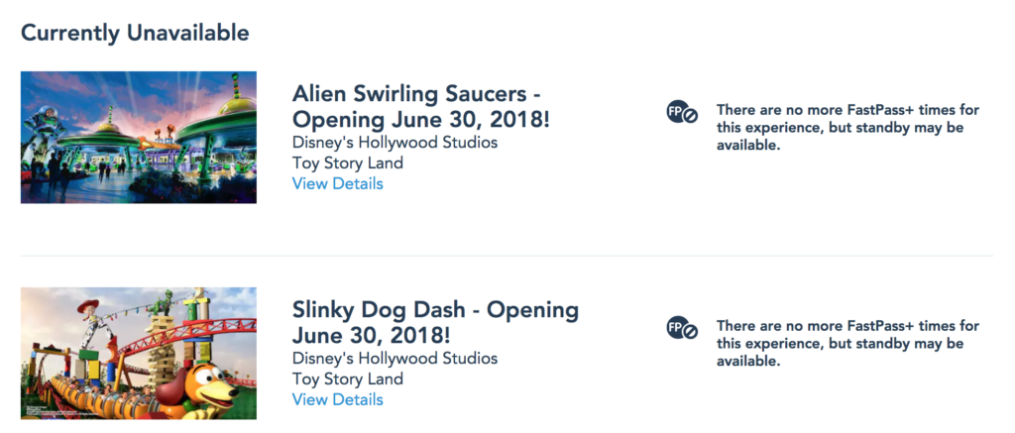The height and width of the screenshot is (433, 1015).
Task: Click the Currently Unavailable heading
Action: [x=135, y=33]
